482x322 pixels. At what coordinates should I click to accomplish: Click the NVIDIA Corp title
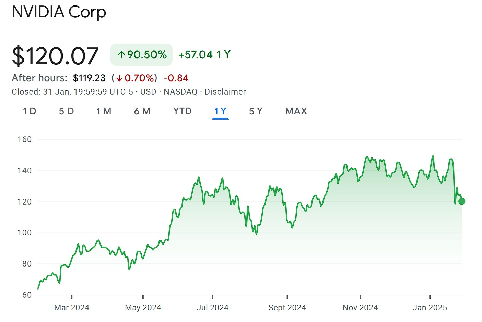coord(59,12)
